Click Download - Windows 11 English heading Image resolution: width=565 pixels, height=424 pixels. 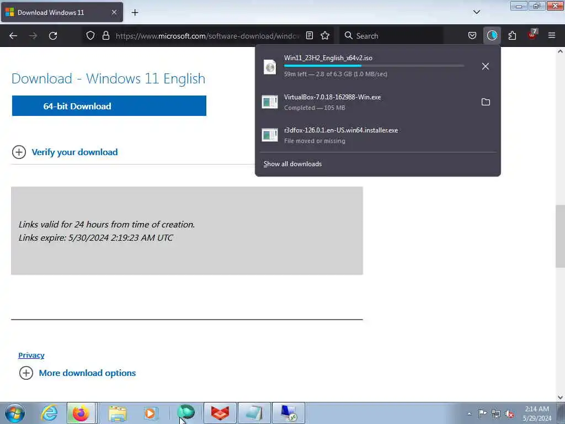tap(109, 78)
